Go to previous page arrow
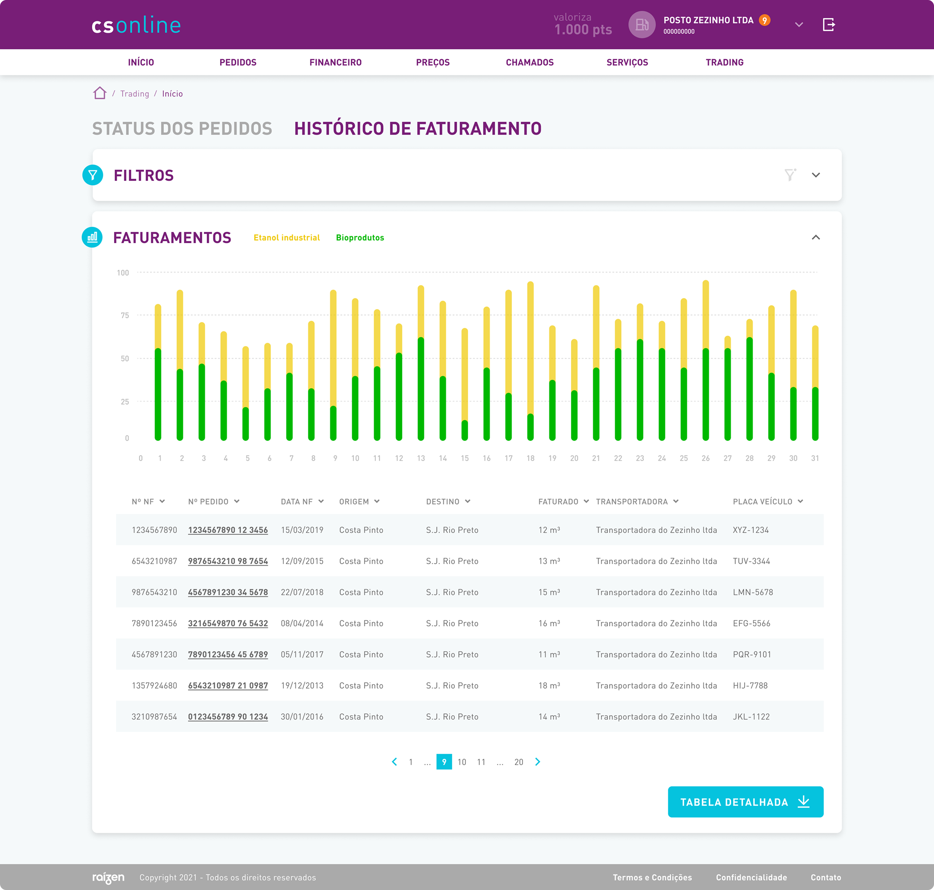This screenshot has height=890, width=934. 394,761
